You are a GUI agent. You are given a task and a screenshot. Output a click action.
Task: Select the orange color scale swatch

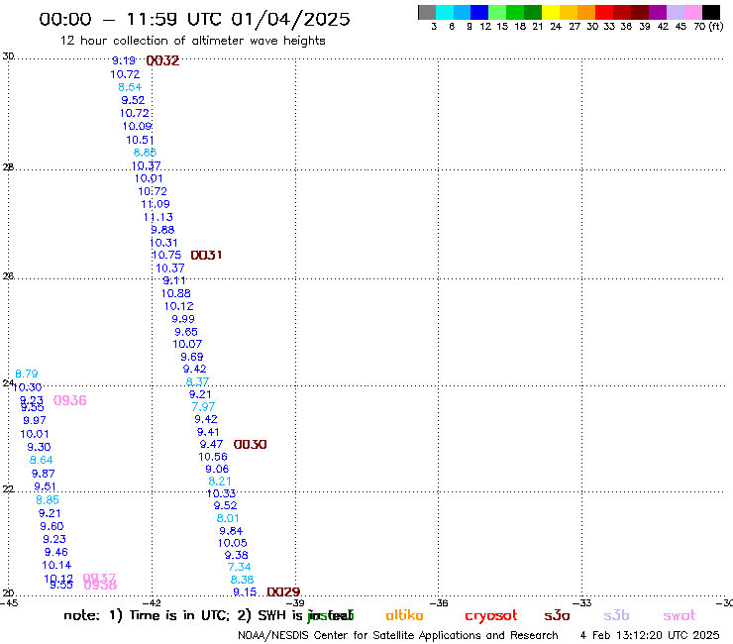point(585,12)
